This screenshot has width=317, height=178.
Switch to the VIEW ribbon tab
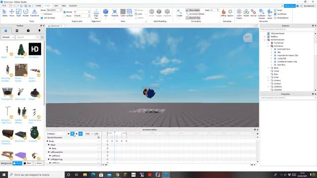(x=64, y=5)
